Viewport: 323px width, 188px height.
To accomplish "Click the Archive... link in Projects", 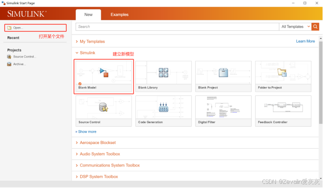I will [20, 64].
